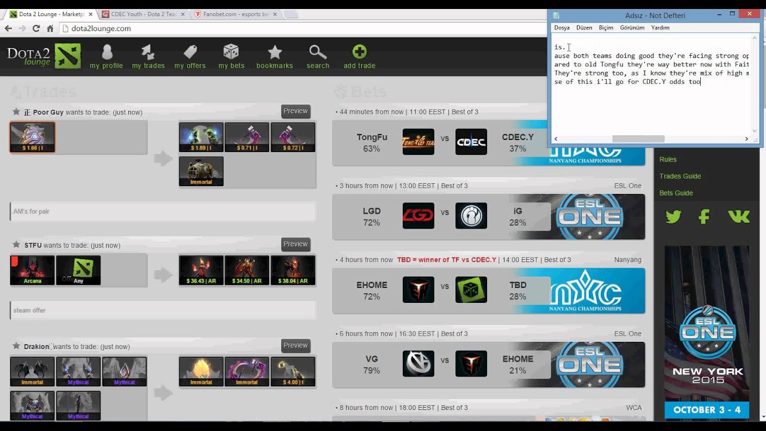766x431 pixels.
Task: Select the $34.50 AR item thumbnail
Action: pos(247,271)
